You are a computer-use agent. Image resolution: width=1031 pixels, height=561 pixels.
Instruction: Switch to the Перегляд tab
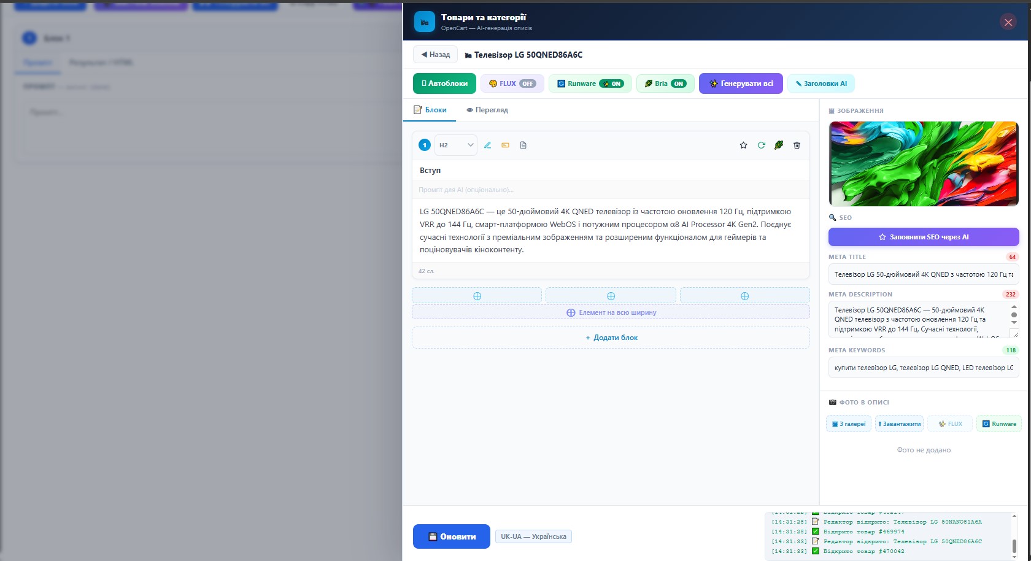click(x=487, y=110)
